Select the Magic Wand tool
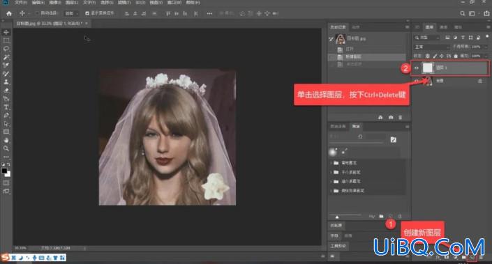The width and height of the screenshot is (492, 264). (6, 57)
